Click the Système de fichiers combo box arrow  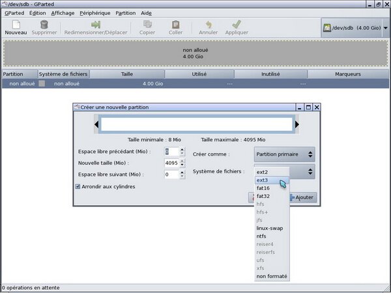click(x=310, y=171)
